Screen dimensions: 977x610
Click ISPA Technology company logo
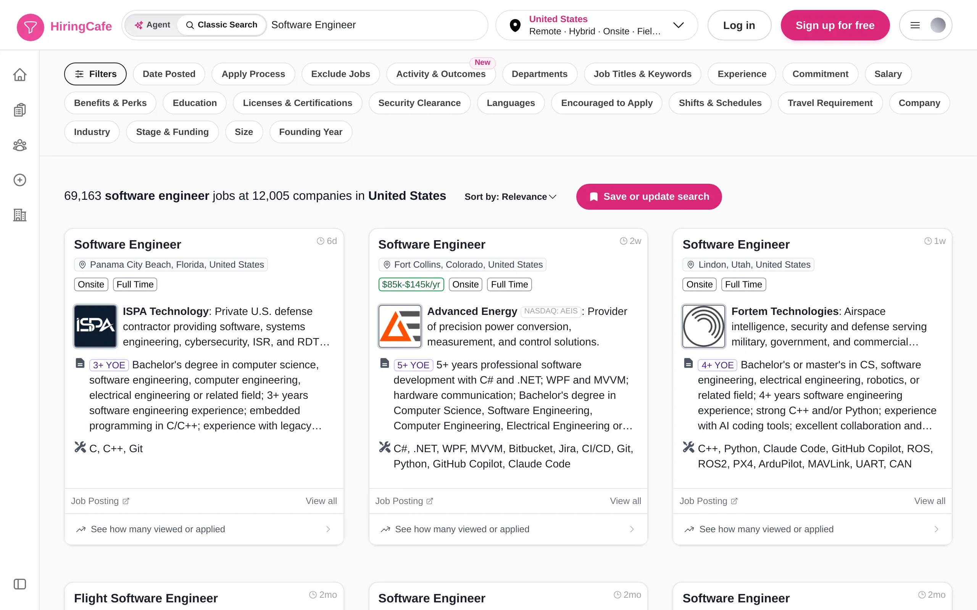point(95,326)
